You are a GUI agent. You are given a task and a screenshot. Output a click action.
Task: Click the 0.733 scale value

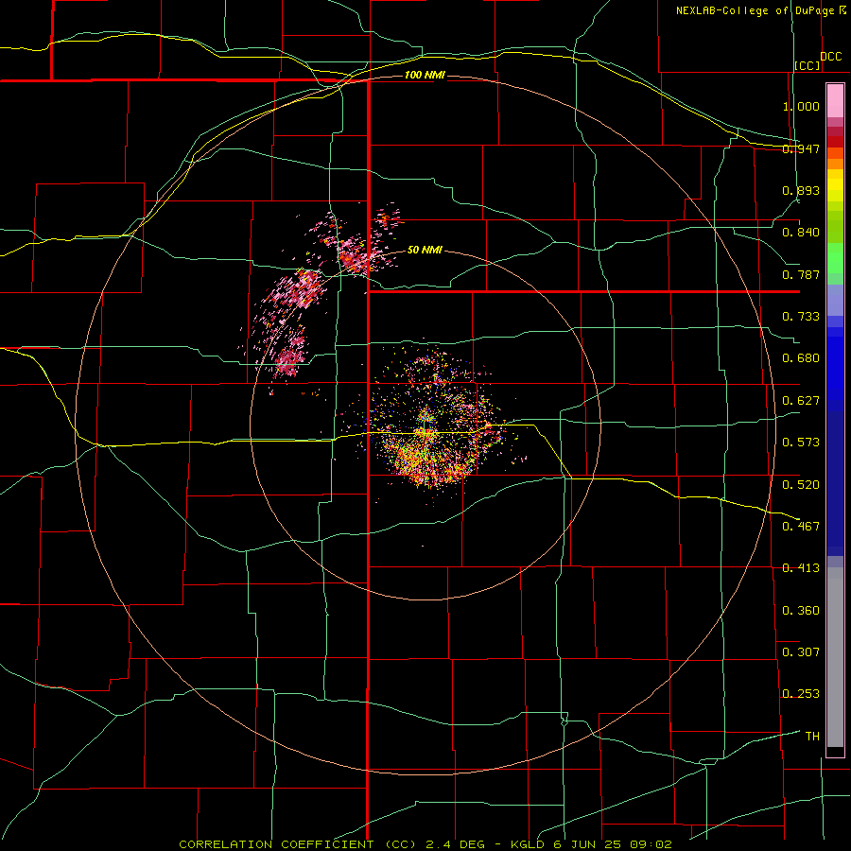[801, 317]
